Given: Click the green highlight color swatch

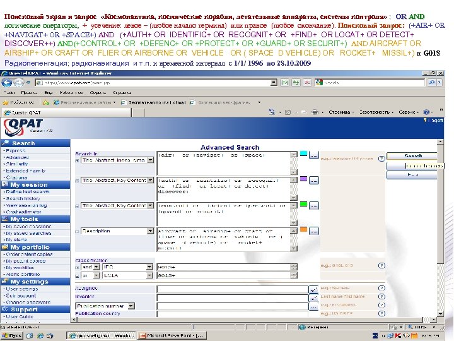Looking at the screenshot, I should click(x=303, y=204).
